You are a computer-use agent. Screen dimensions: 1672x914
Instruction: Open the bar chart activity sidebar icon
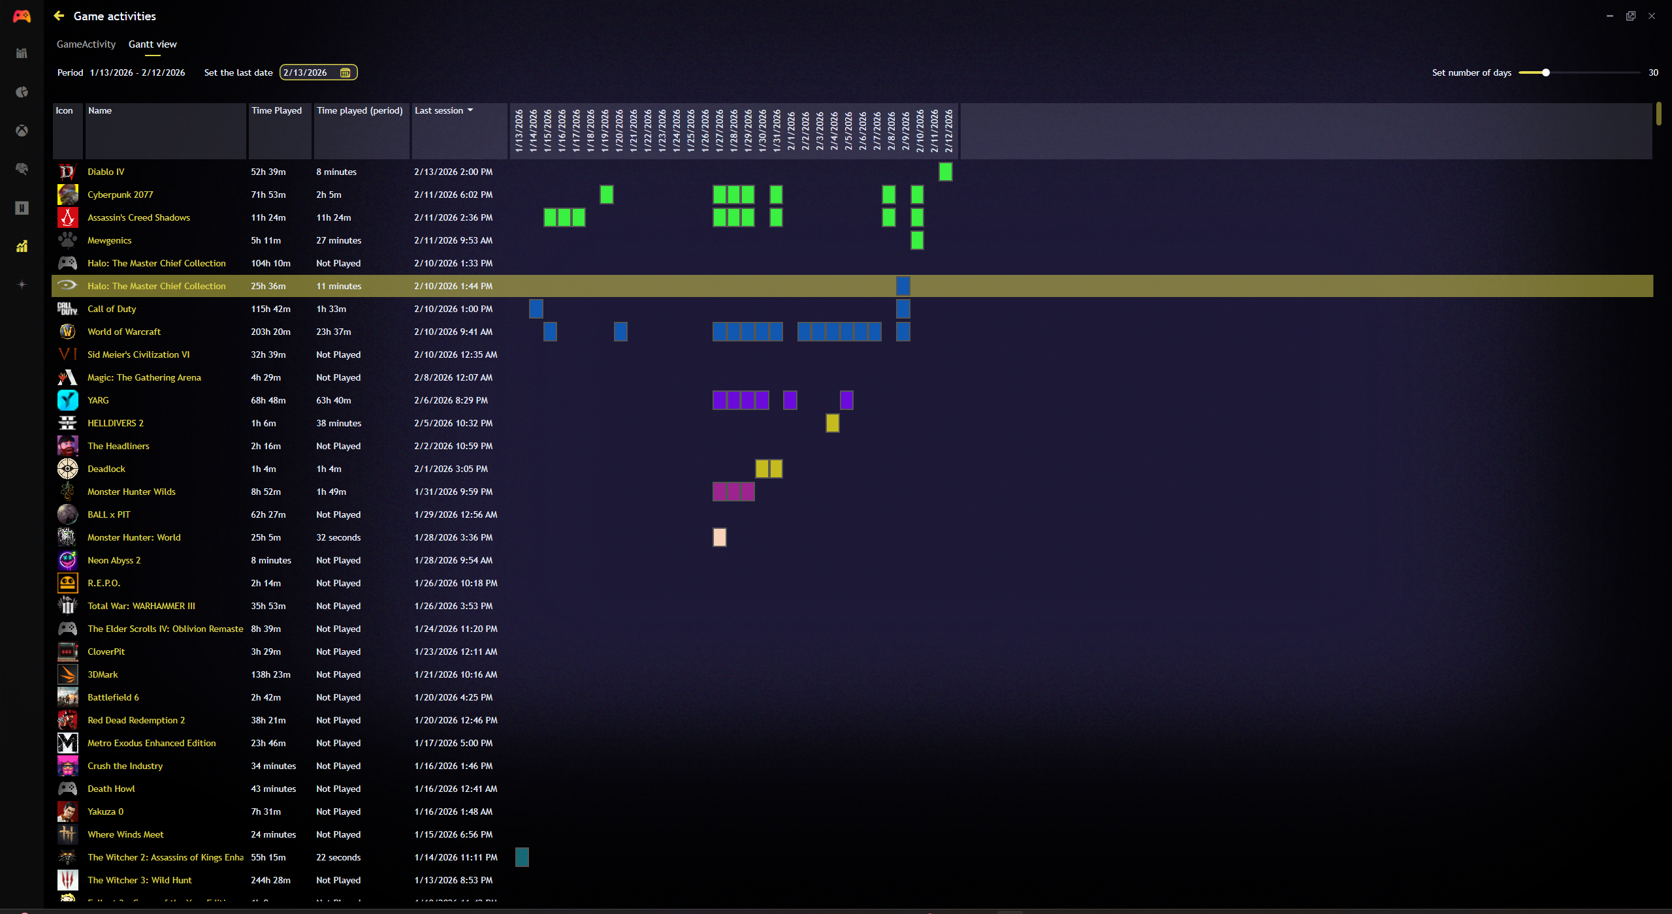22,246
